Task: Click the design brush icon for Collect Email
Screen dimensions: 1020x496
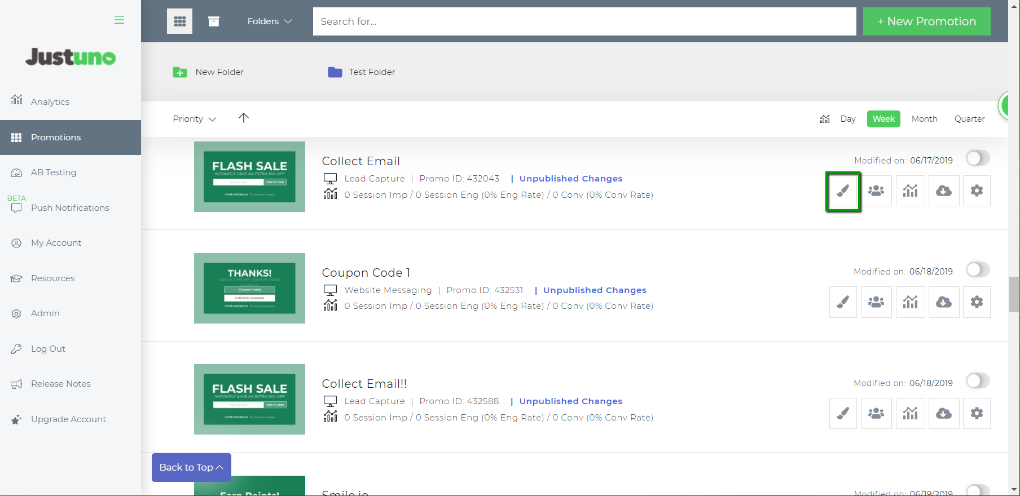Action: 843,191
